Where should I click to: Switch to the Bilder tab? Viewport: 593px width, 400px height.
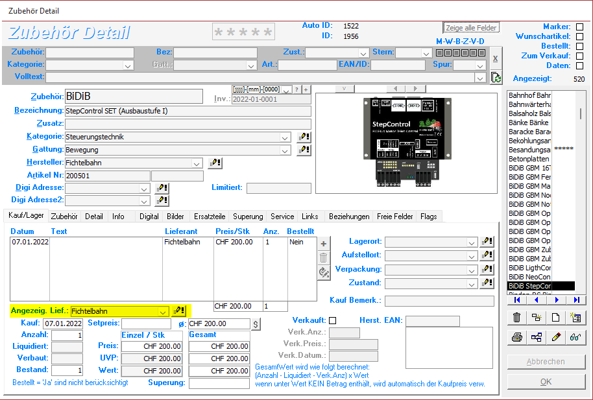click(x=175, y=217)
